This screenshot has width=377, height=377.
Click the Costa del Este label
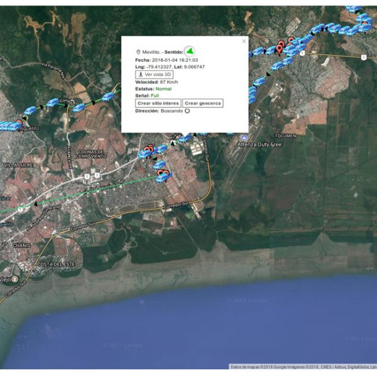(x=55, y=265)
